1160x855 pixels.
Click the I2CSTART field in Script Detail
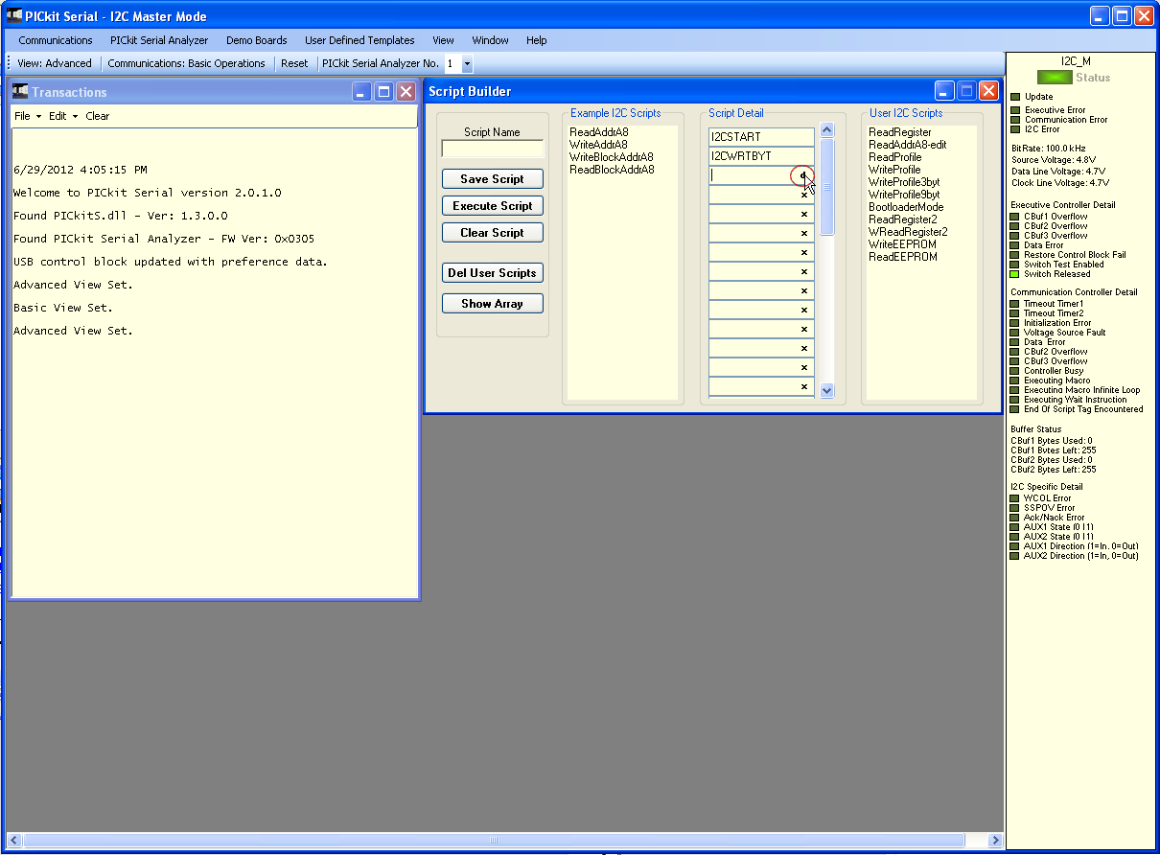762,137
